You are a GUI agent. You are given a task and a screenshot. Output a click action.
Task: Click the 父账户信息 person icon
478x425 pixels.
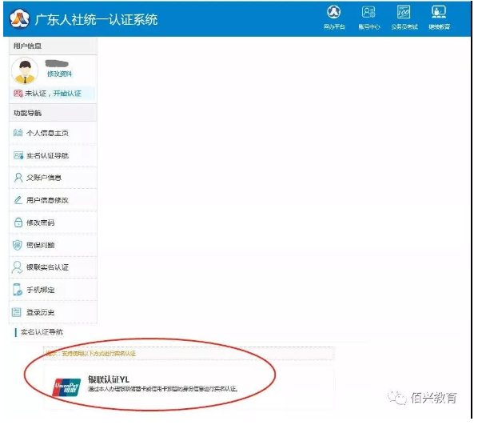[18, 178]
